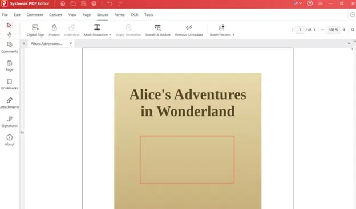
Task: Click the Apply Redaction tool
Action: (x=128, y=30)
